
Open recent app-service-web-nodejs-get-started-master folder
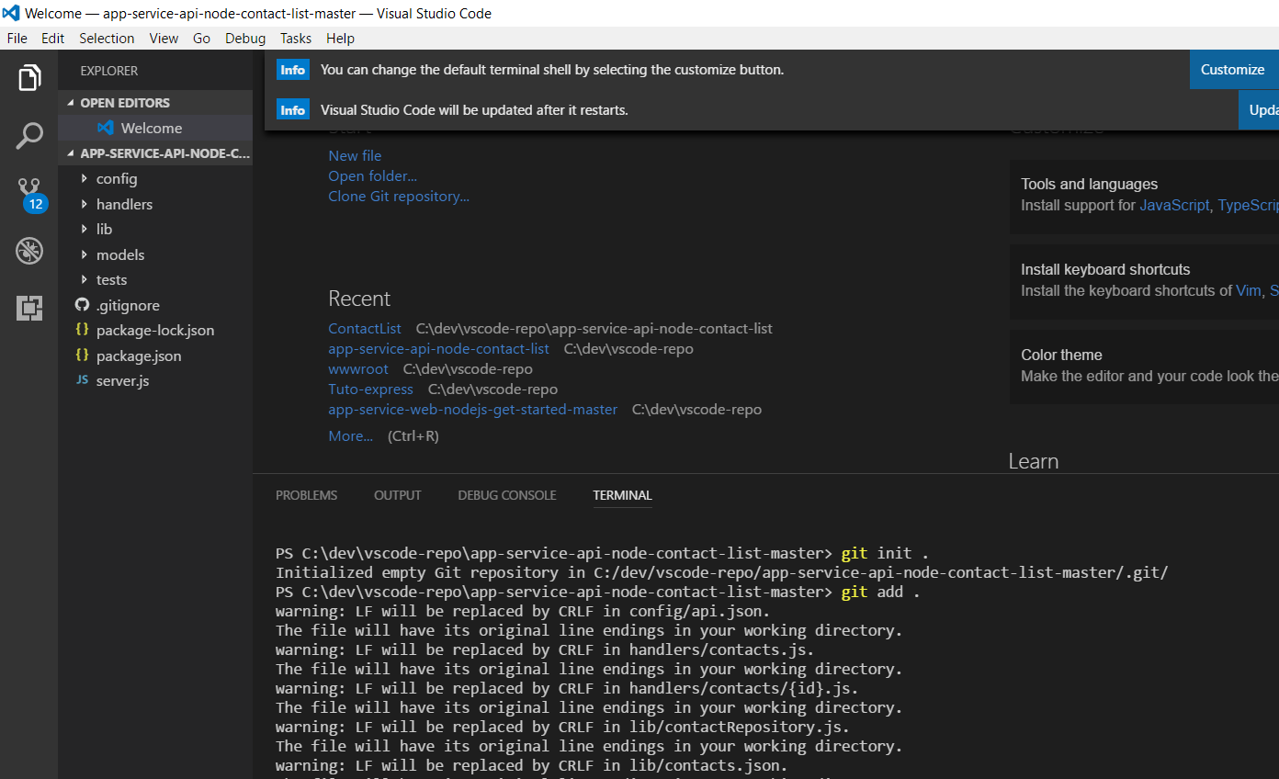click(x=472, y=409)
